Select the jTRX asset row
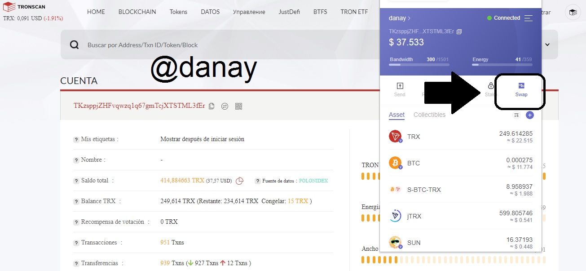Viewport: 586px width, 271px height. pyautogui.click(x=461, y=216)
